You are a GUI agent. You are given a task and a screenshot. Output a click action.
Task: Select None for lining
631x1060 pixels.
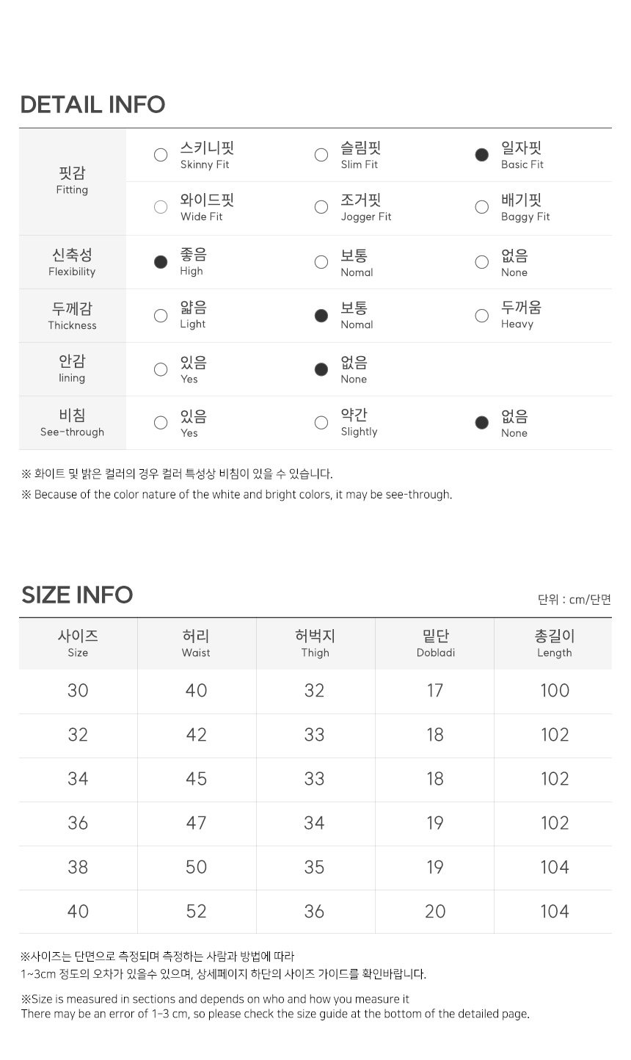tap(321, 369)
